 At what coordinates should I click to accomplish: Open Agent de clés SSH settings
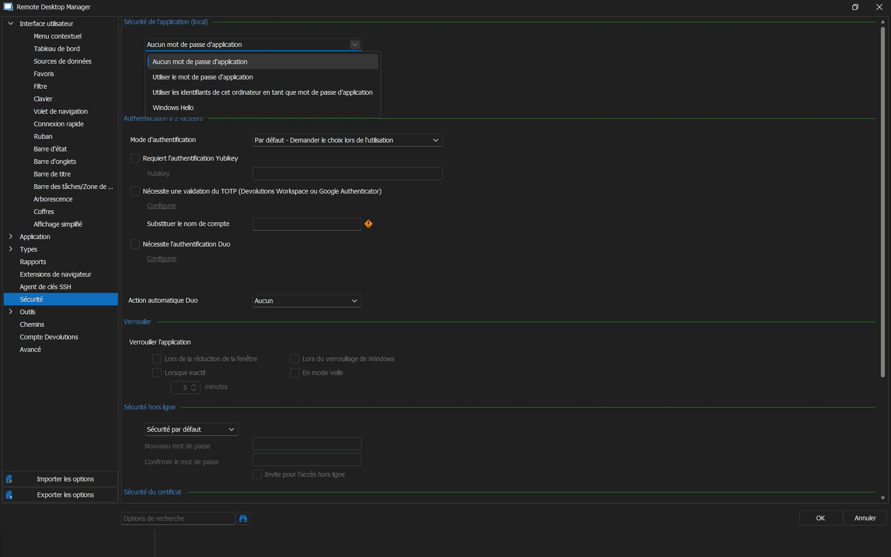point(45,287)
